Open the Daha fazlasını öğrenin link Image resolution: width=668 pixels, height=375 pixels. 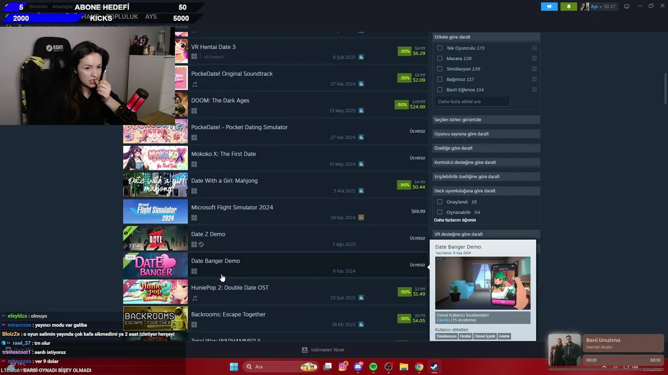click(455, 220)
